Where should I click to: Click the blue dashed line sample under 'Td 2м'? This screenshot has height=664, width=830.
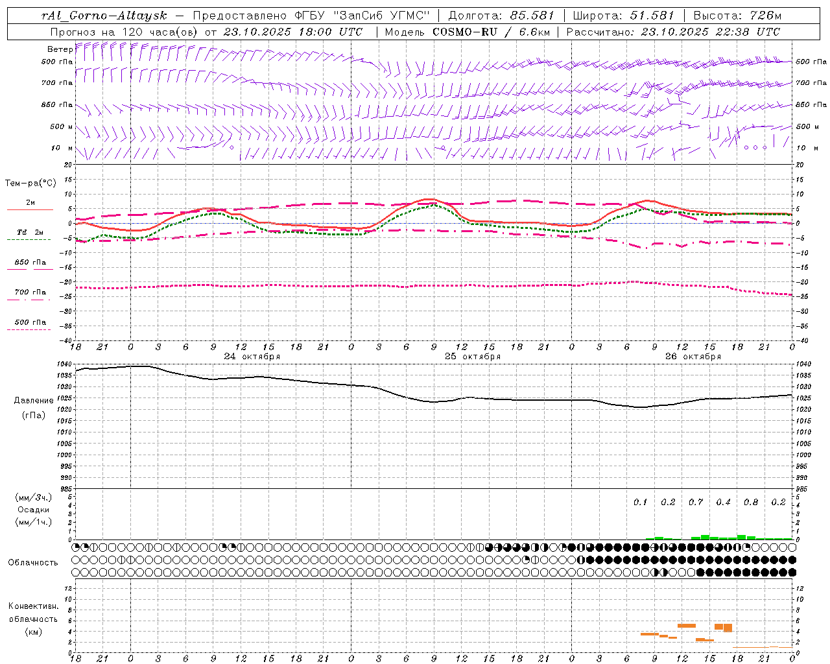point(29,239)
